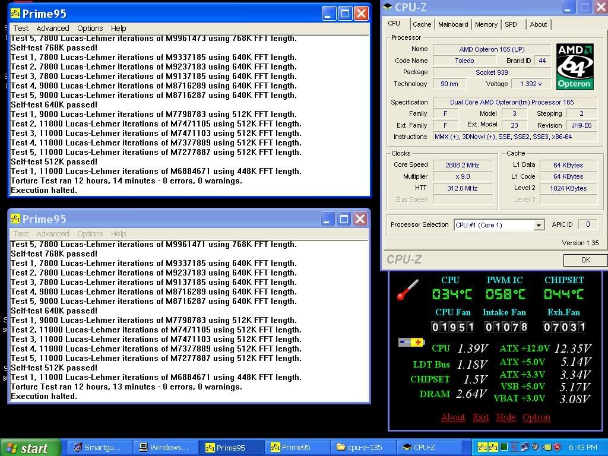The image size is (608, 456).
Task: Click the Package field showing Socket 939
Action: (492, 72)
